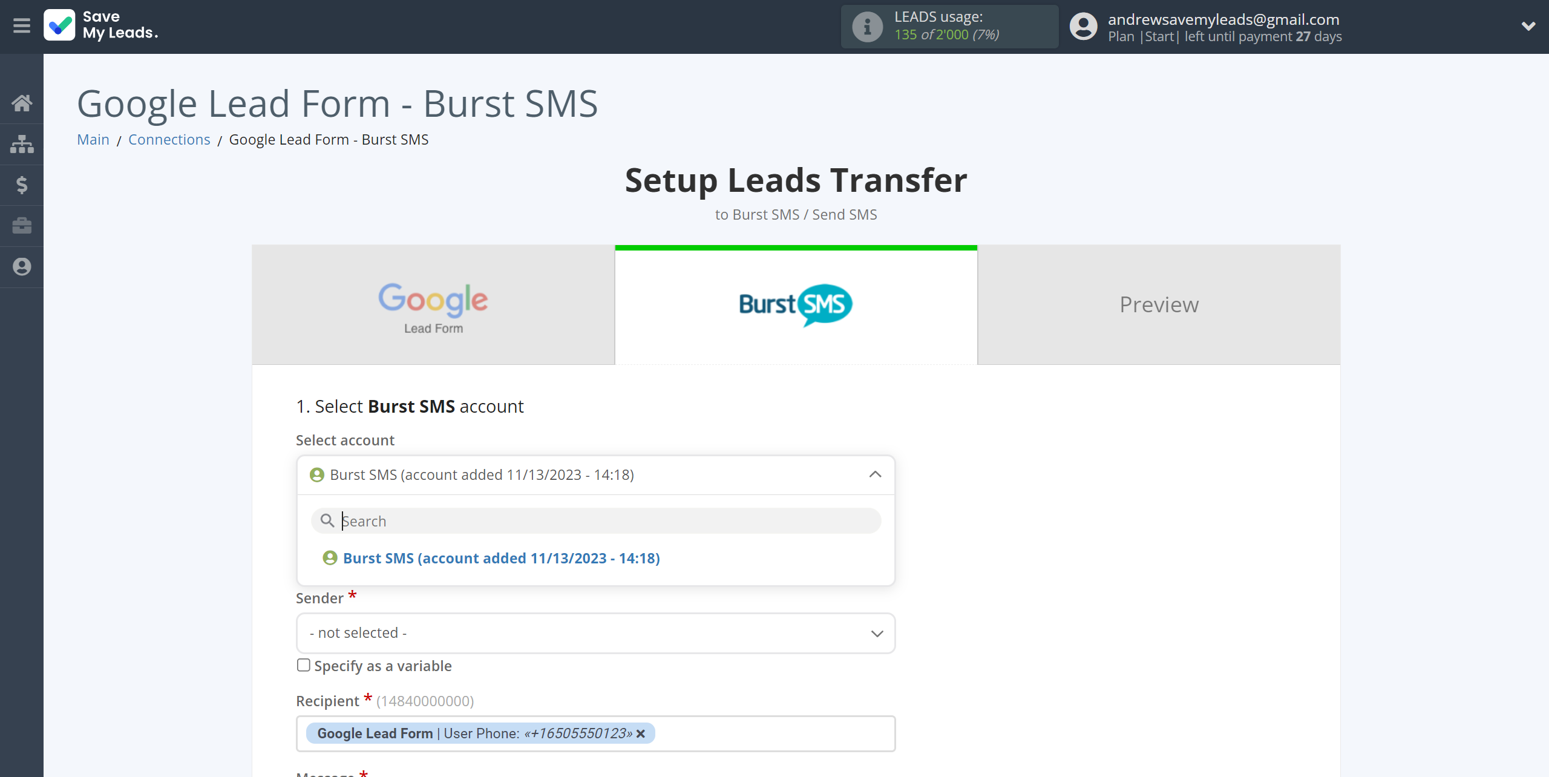
Task: Click the hamburger menu icon top left
Action: point(21,26)
